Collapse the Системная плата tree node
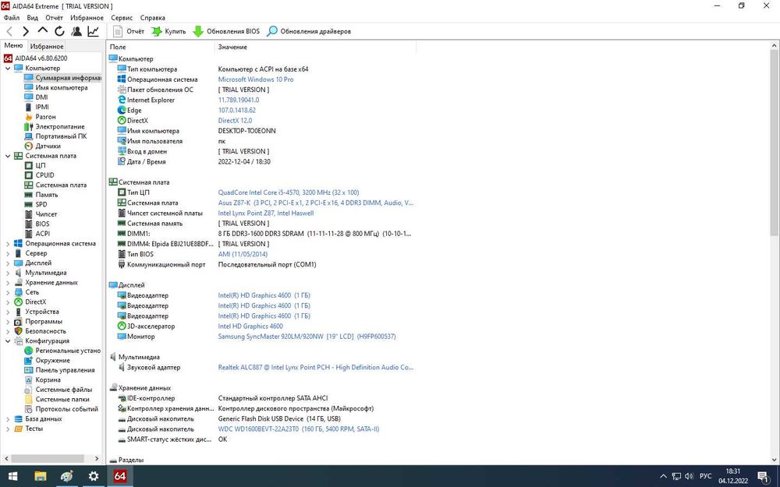 (8, 156)
